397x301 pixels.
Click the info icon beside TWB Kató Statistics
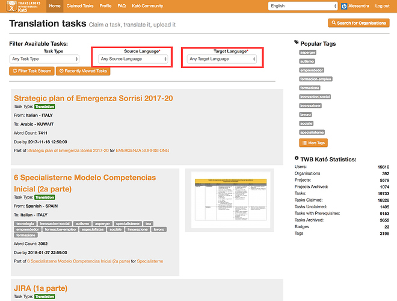[x=297, y=158]
